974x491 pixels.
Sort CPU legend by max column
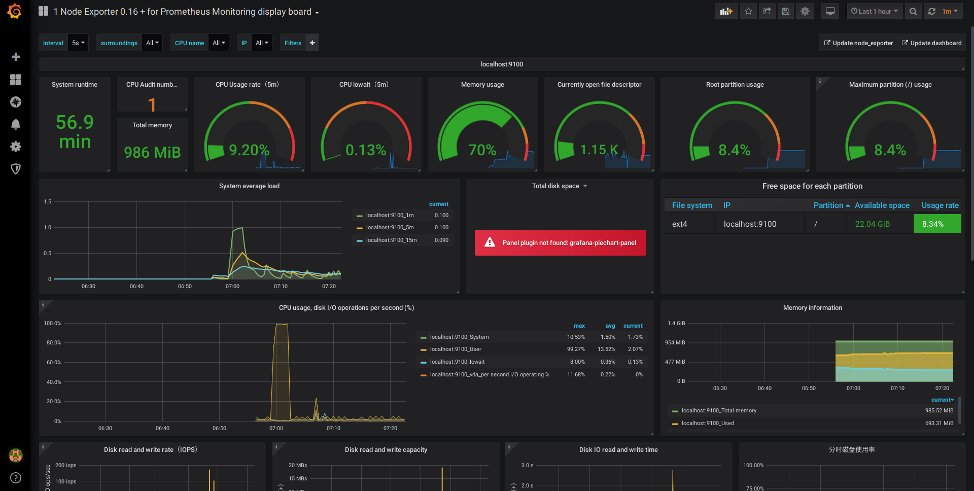tap(579, 326)
